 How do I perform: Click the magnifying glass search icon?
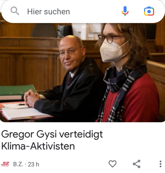[x=15, y=11]
